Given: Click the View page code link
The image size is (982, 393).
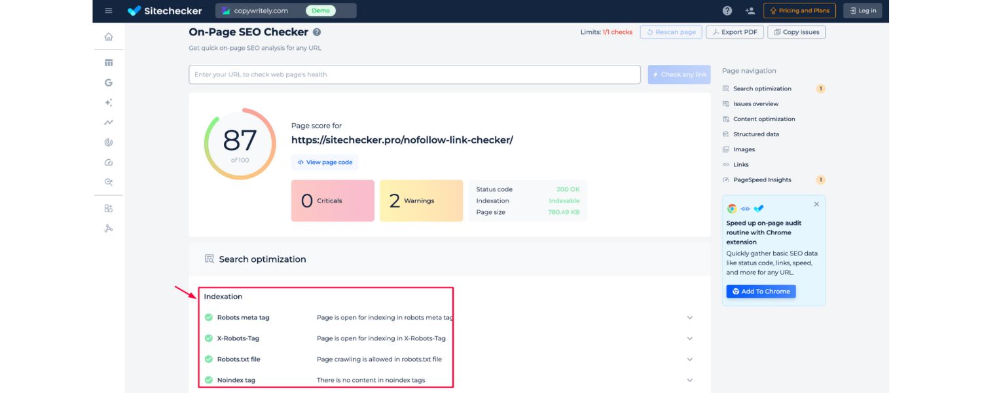Looking at the screenshot, I should point(325,162).
